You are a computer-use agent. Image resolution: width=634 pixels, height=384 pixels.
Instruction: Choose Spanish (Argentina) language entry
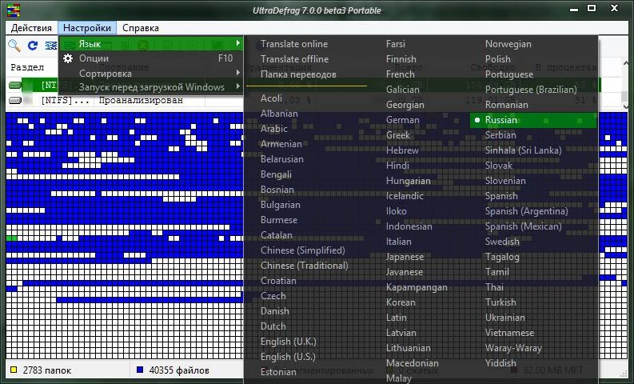click(x=526, y=212)
